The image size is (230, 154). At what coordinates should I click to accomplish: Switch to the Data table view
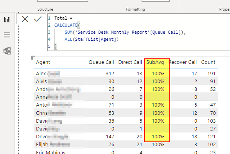[7, 35]
